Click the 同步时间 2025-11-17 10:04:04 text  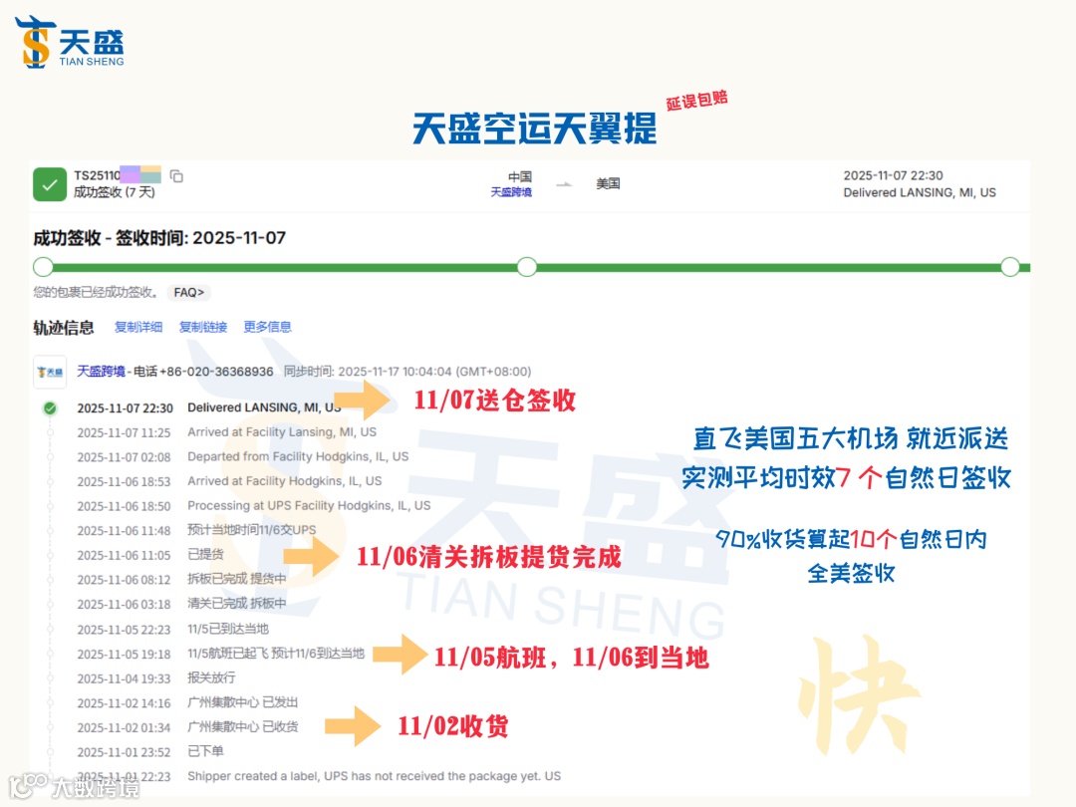[407, 372]
